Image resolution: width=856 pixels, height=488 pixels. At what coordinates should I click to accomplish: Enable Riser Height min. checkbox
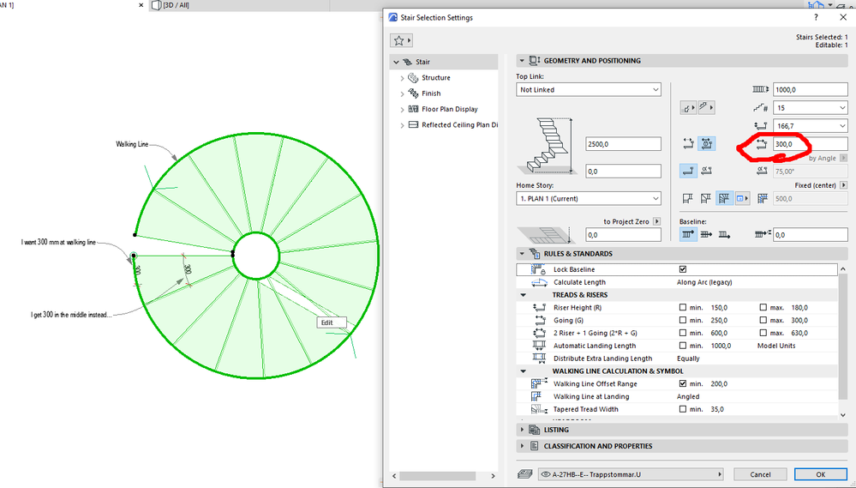point(683,307)
